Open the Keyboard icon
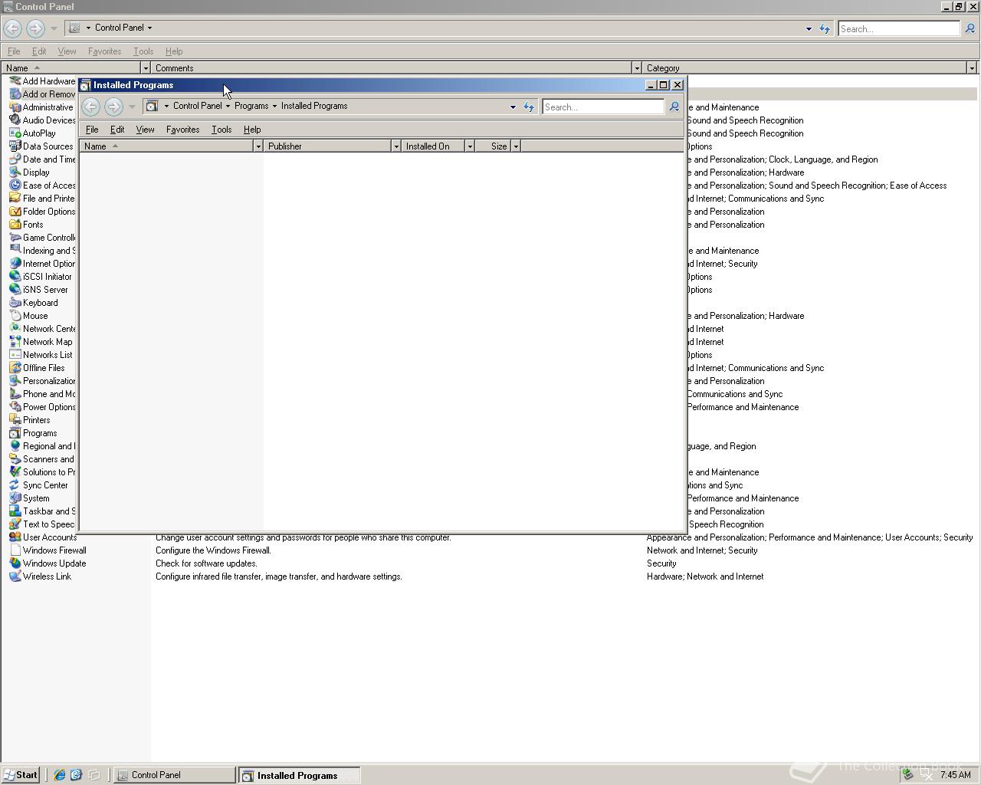Screen dimensions: 981x785 15,303
